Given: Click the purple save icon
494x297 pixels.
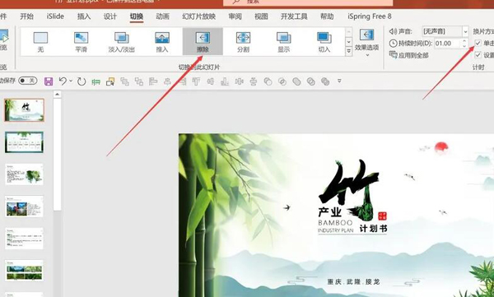Looking at the screenshot, I should pos(49,81).
